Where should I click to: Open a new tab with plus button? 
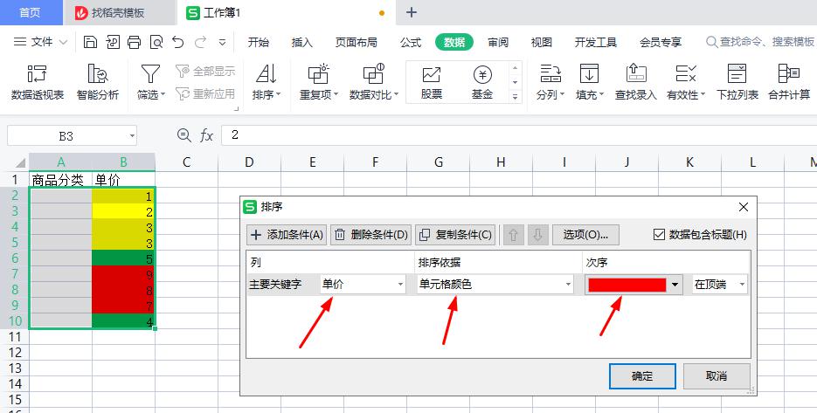point(411,12)
